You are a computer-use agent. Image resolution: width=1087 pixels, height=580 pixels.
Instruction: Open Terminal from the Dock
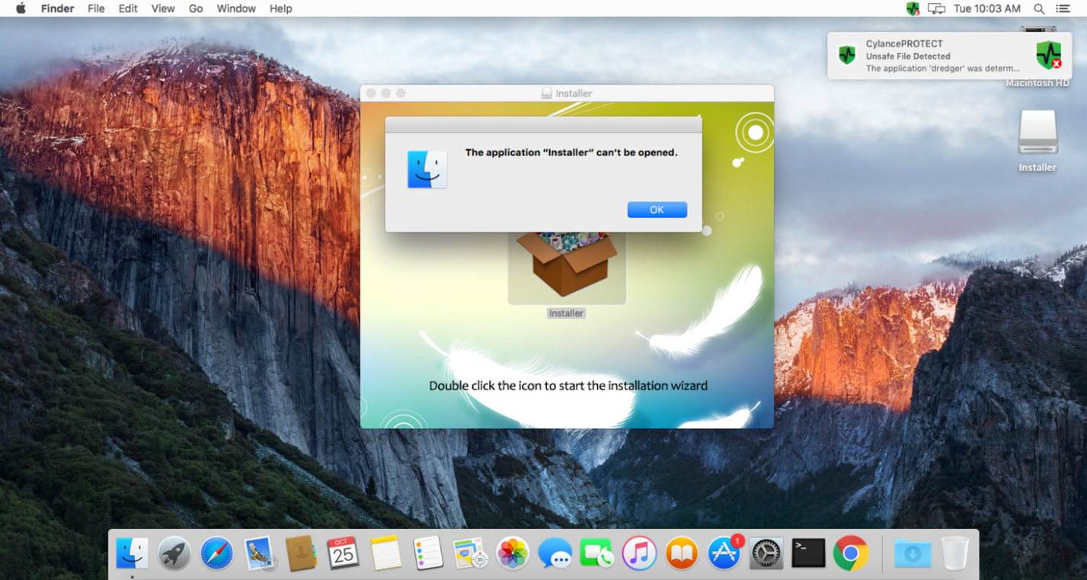click(x=808, y=553)
